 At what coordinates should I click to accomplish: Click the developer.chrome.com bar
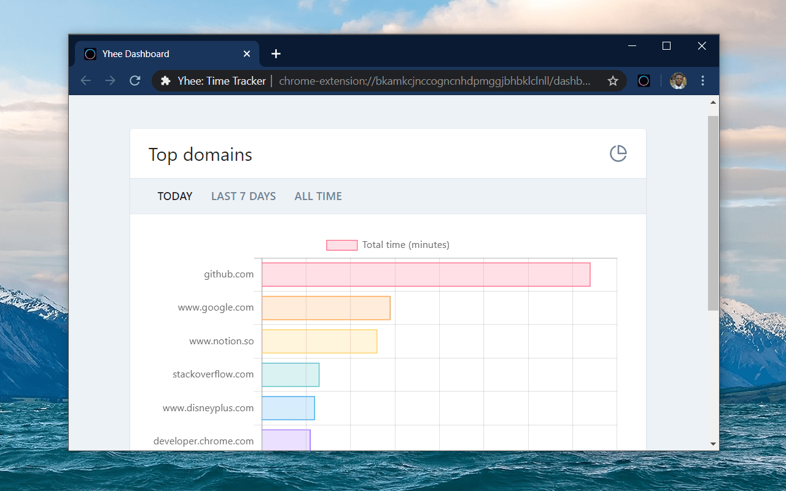[286, 440]
